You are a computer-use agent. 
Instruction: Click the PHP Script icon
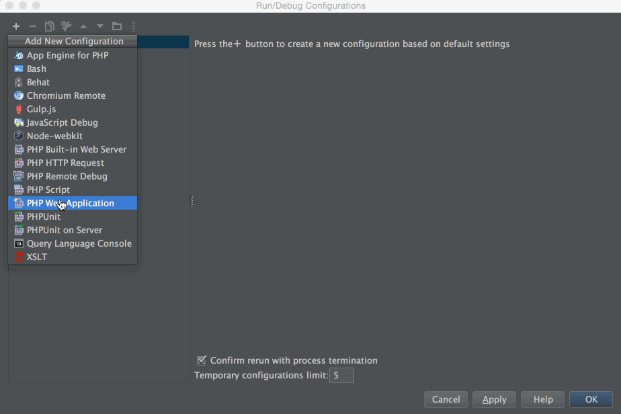[19, 190]
